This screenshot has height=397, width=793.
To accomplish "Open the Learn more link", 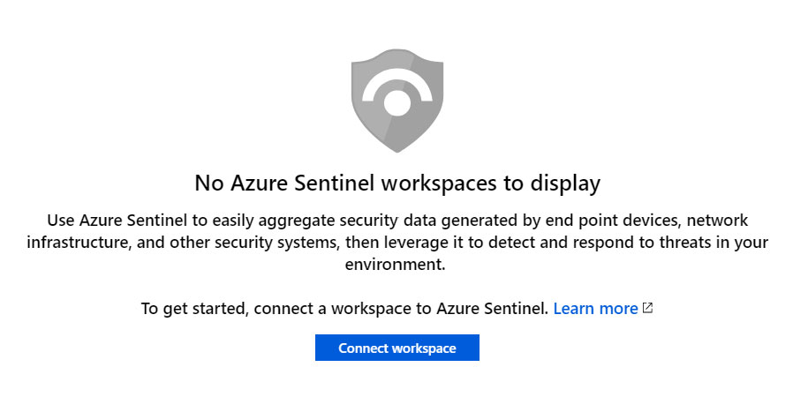I will [x=595, y=308].
